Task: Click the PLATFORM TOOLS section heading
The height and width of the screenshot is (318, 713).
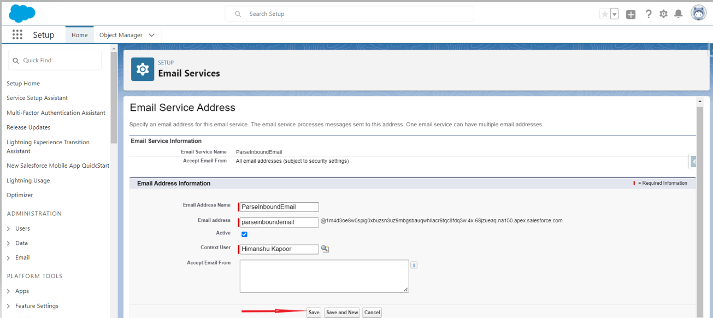Action: [35, 276]
